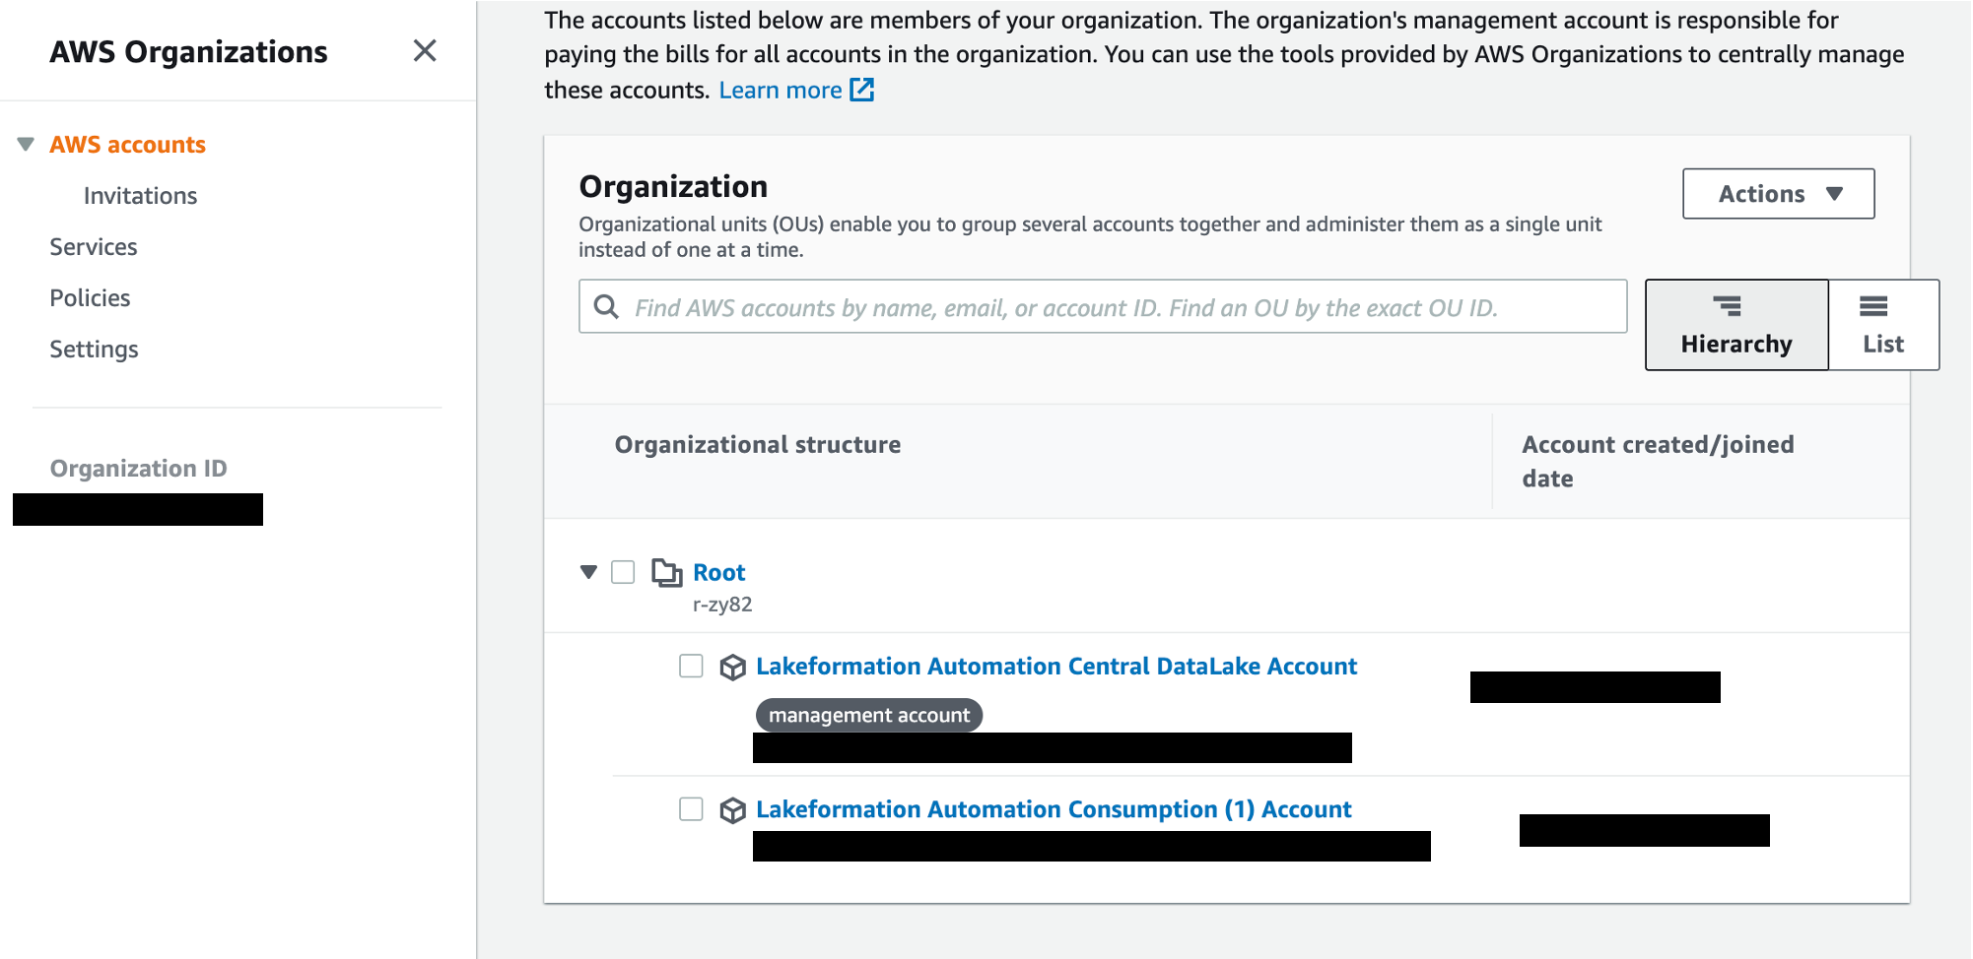Open Lakeformation Automation Central DataLake Account
Viewport: 1973px width, 959px height.
click(x=1056, y=667)
